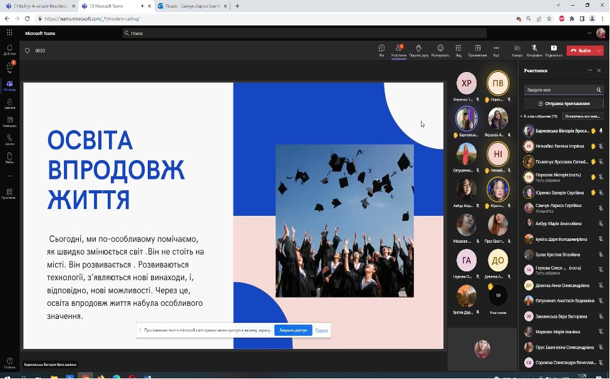Image resolution: width=610 pixels, height=379 pixels.
Task: Bookmark this page with star icon
Action: point(549,19)
